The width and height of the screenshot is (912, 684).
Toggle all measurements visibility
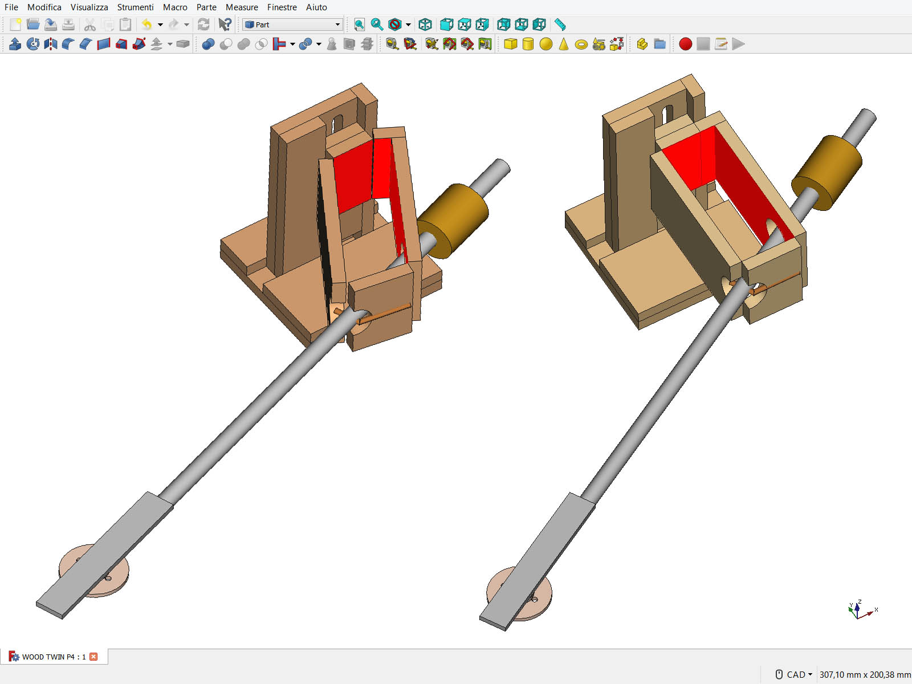(449, 44)
